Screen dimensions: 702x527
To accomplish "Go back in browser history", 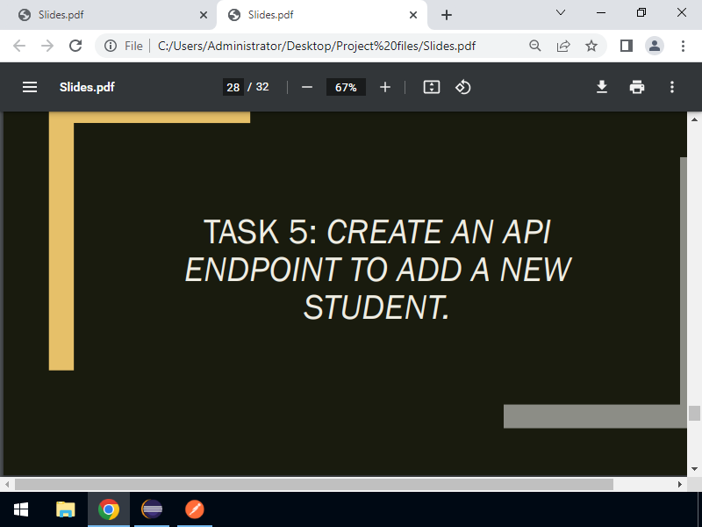I will 19,46.
